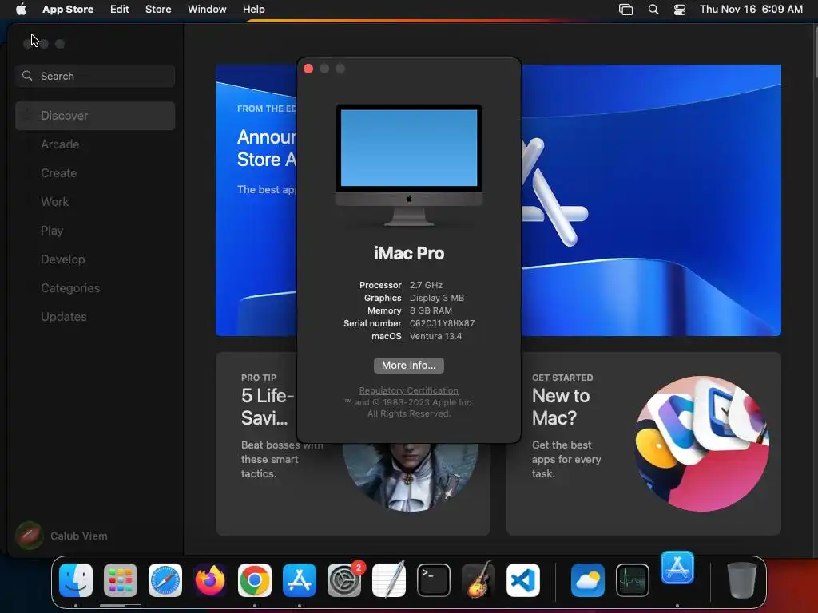Image resolution: width=818 pixels, height=613 pixels.
Task: Click the App Store Search field
Action: (95, 76)
